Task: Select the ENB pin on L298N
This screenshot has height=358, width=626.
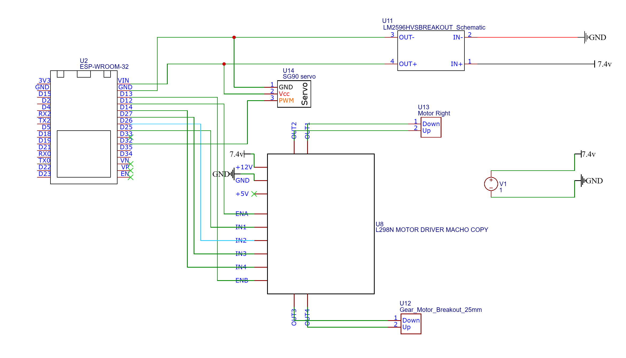Action: click(x=242, y=280)
